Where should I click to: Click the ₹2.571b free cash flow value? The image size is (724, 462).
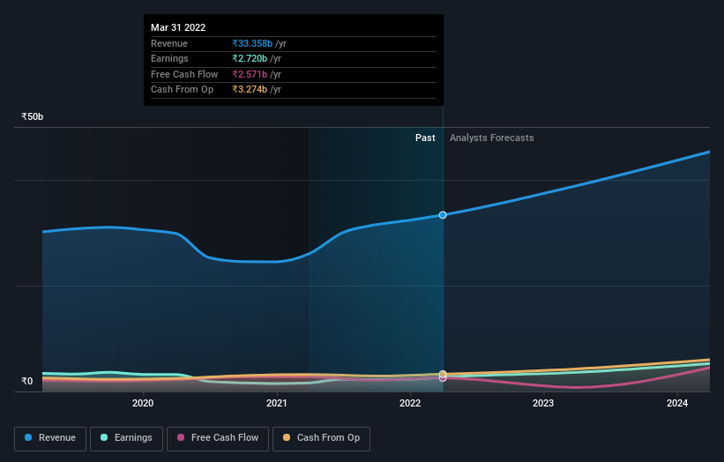(250, 74)
